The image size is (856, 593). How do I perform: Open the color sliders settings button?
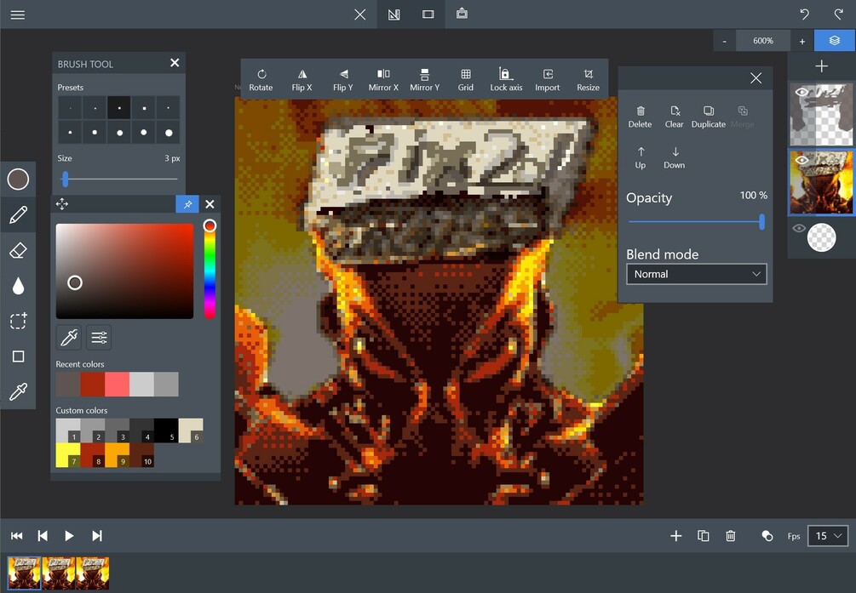(x=99, y=338)
